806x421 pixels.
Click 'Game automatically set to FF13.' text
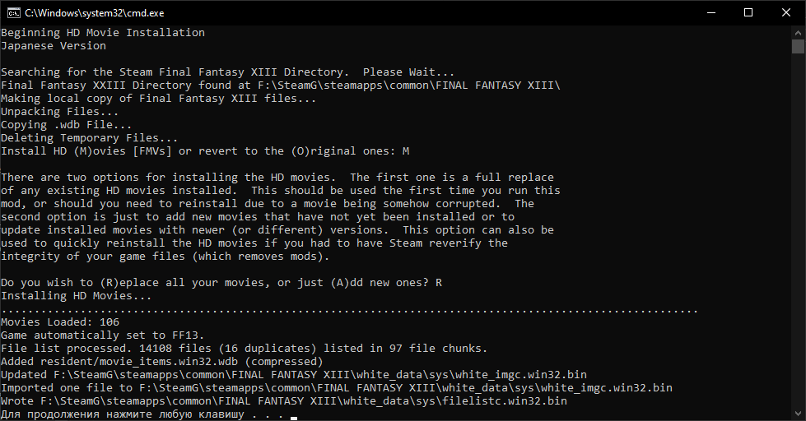[103, 335]
